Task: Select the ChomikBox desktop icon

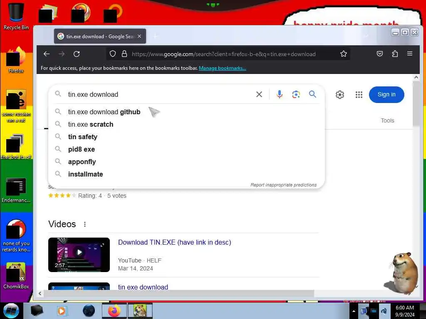Action: coord(16,276)
